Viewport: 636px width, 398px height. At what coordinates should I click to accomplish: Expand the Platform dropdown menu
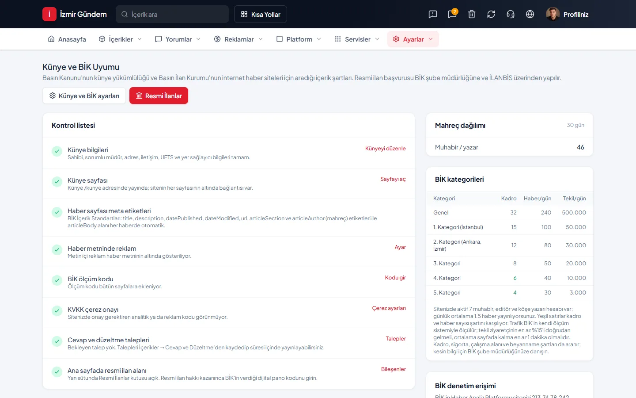coord(299,39)
